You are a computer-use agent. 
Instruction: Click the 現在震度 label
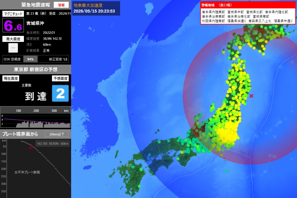(11, 78)
